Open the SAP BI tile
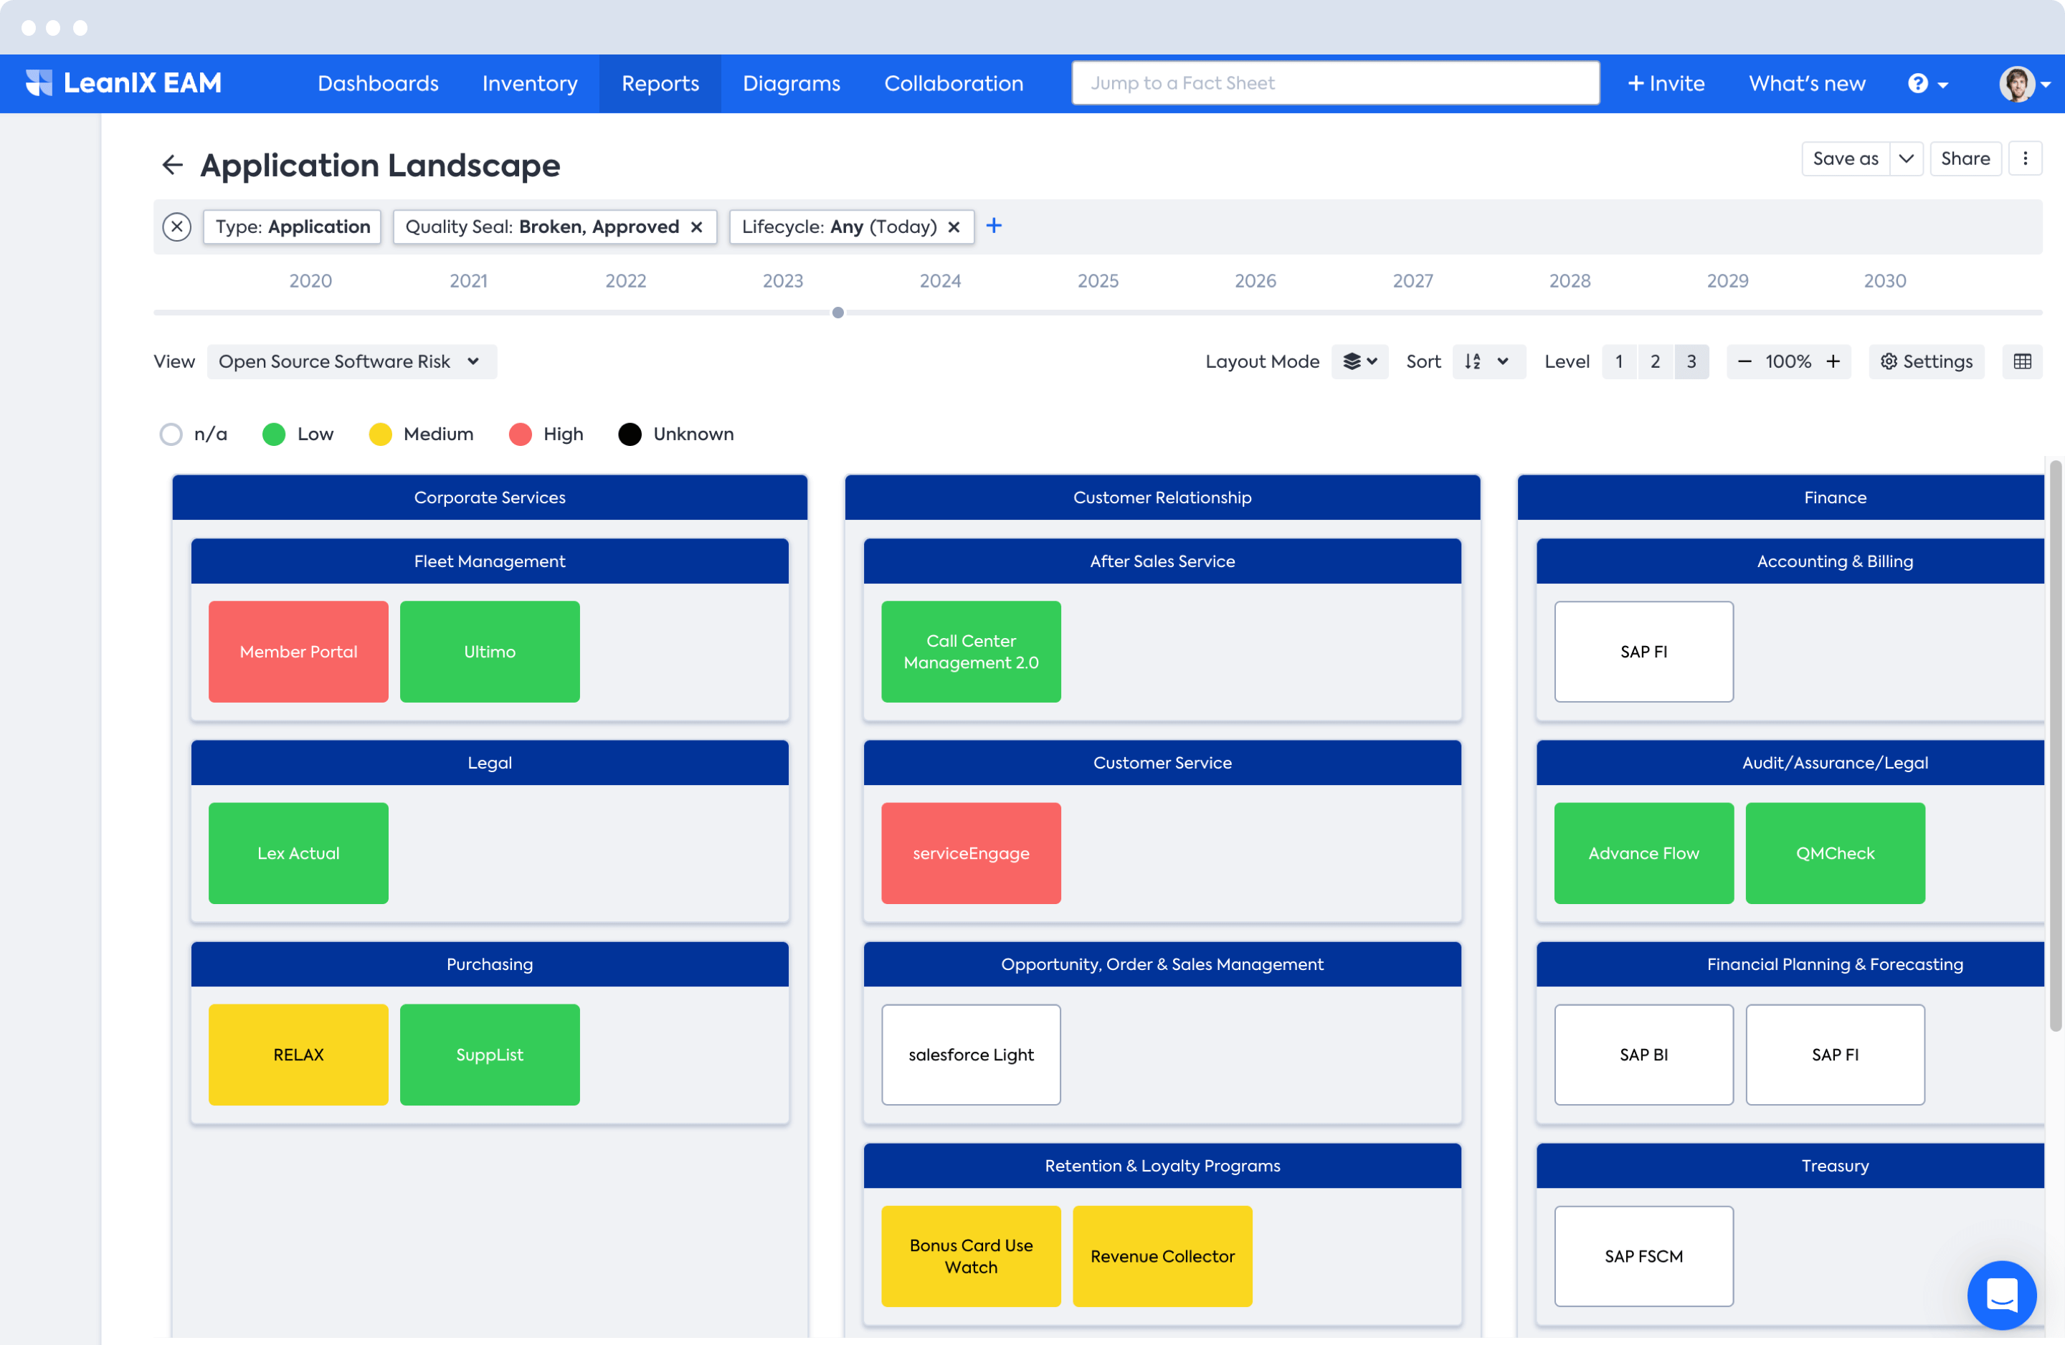 click(1644, 1055)
